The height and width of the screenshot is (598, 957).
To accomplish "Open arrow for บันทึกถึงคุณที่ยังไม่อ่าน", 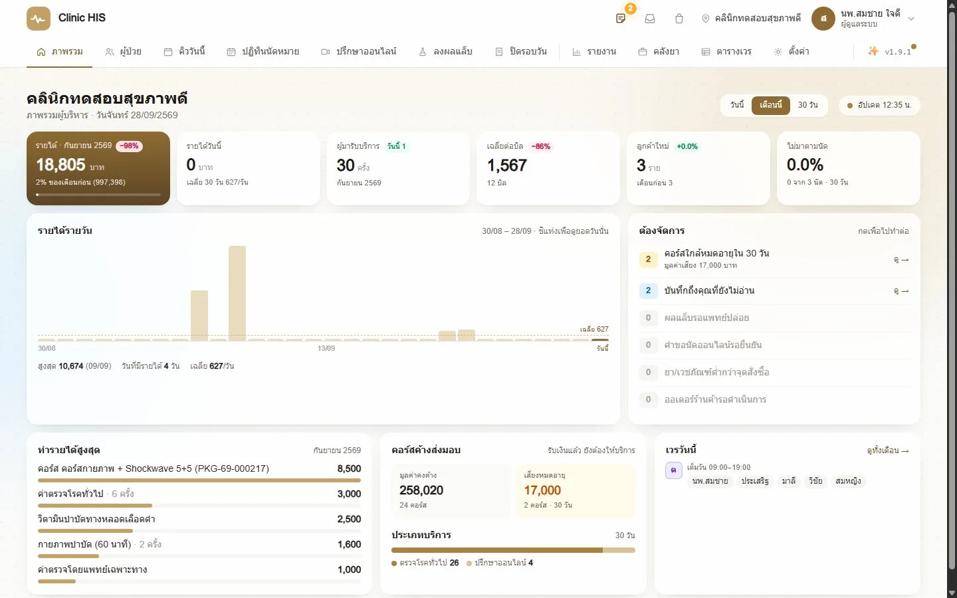I will coord(901,291).
